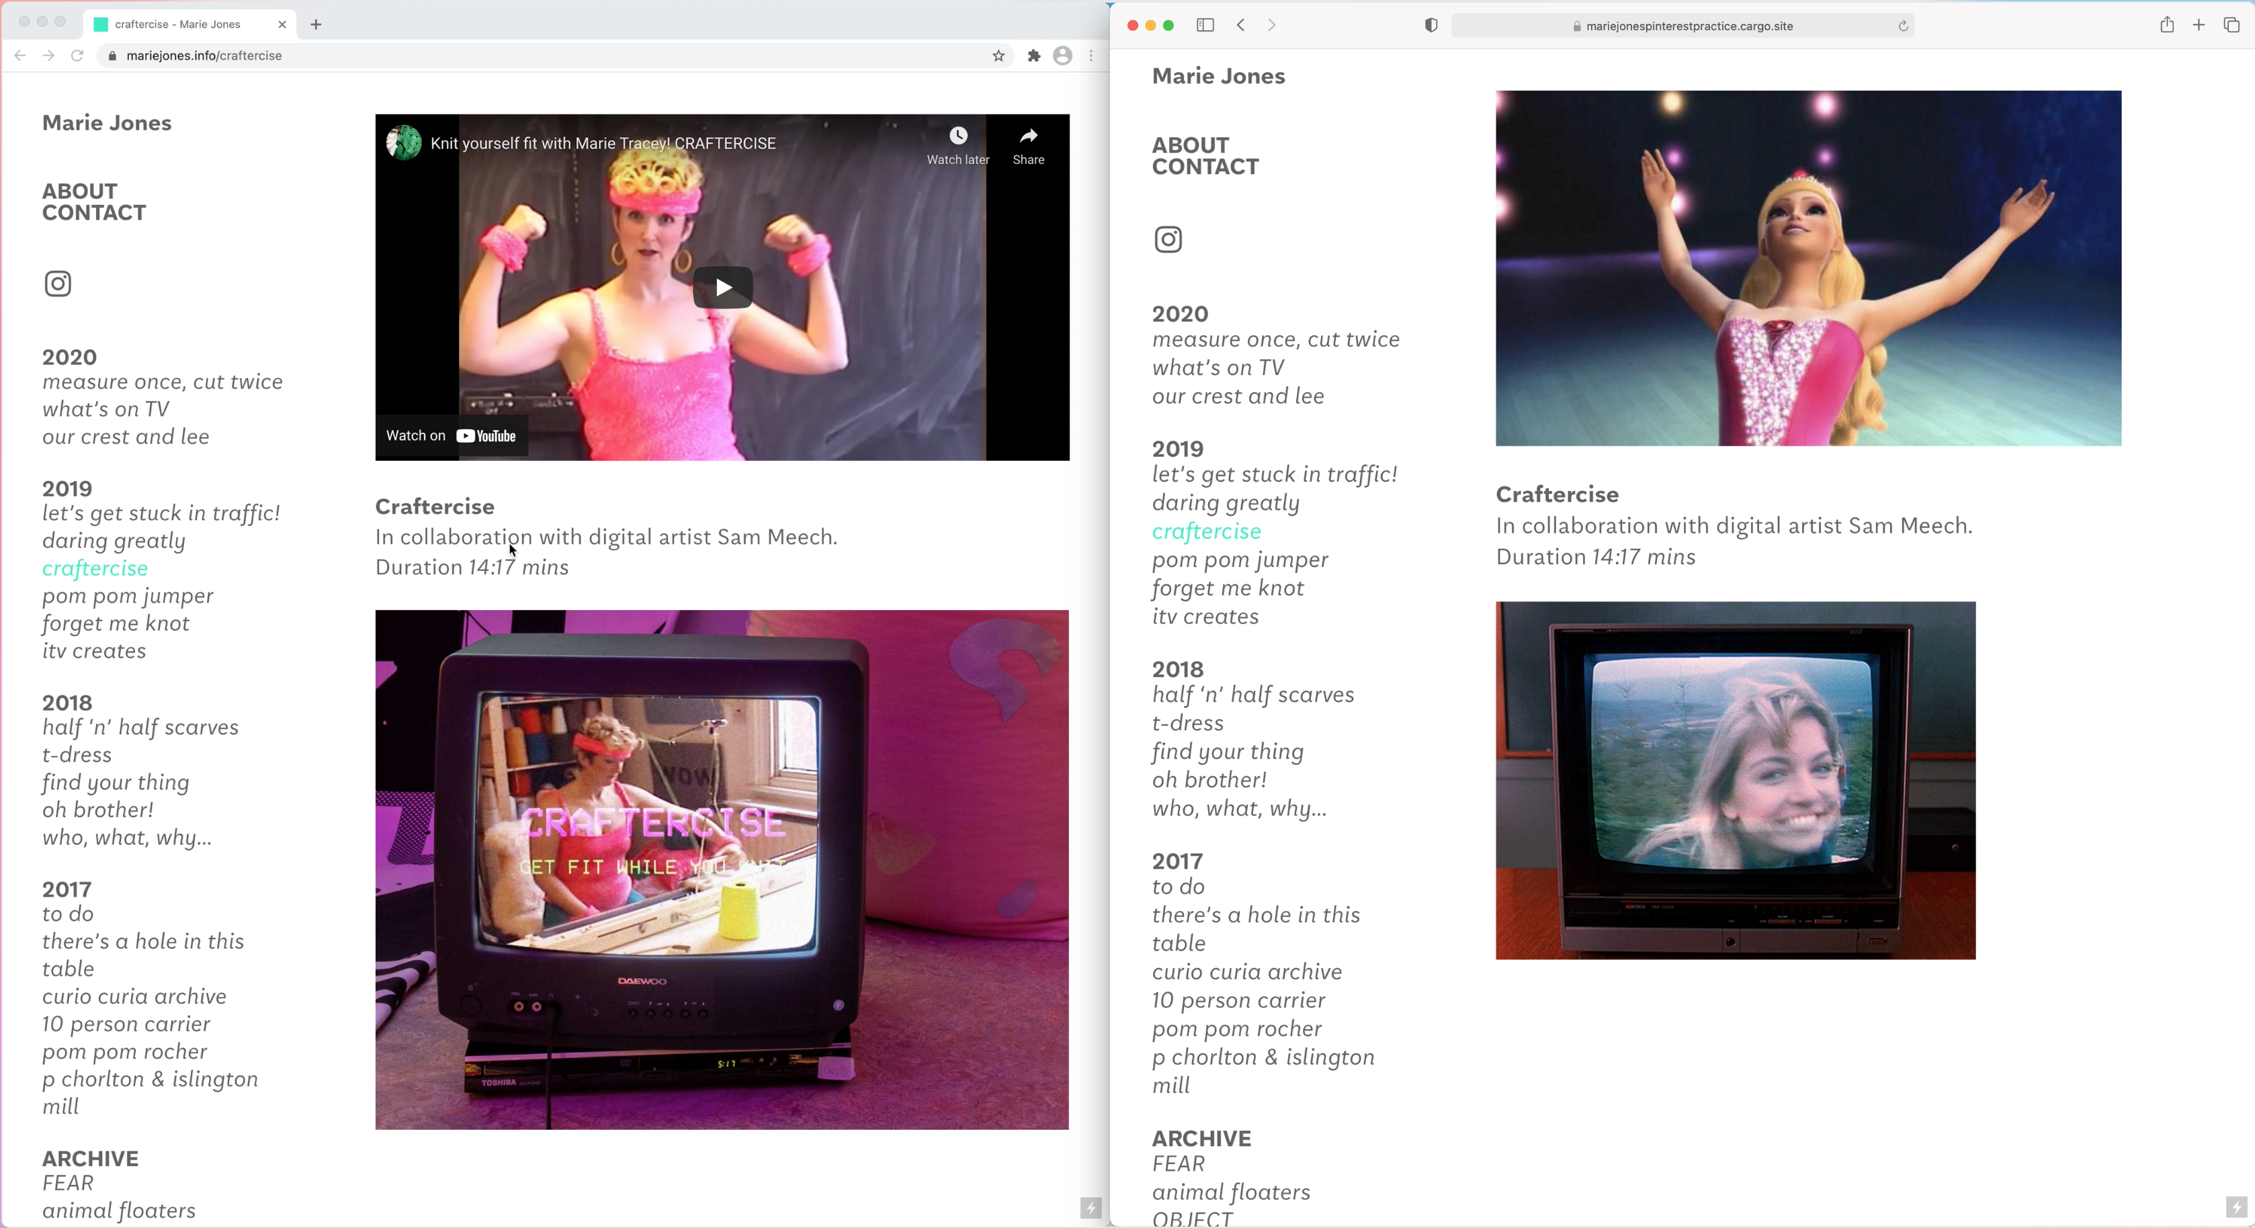
Task: Show the Safari tab overview
Action: point(2231,26)
